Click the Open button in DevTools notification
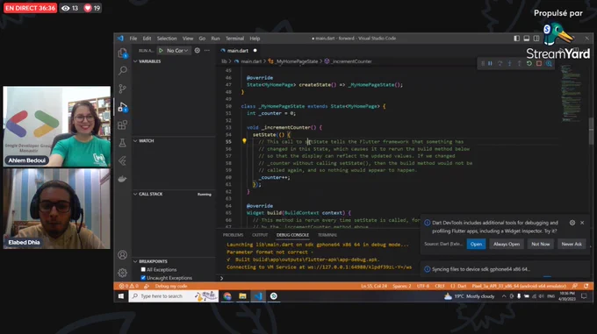This screenshot has height=334, width=597. [x=477, y=244]
